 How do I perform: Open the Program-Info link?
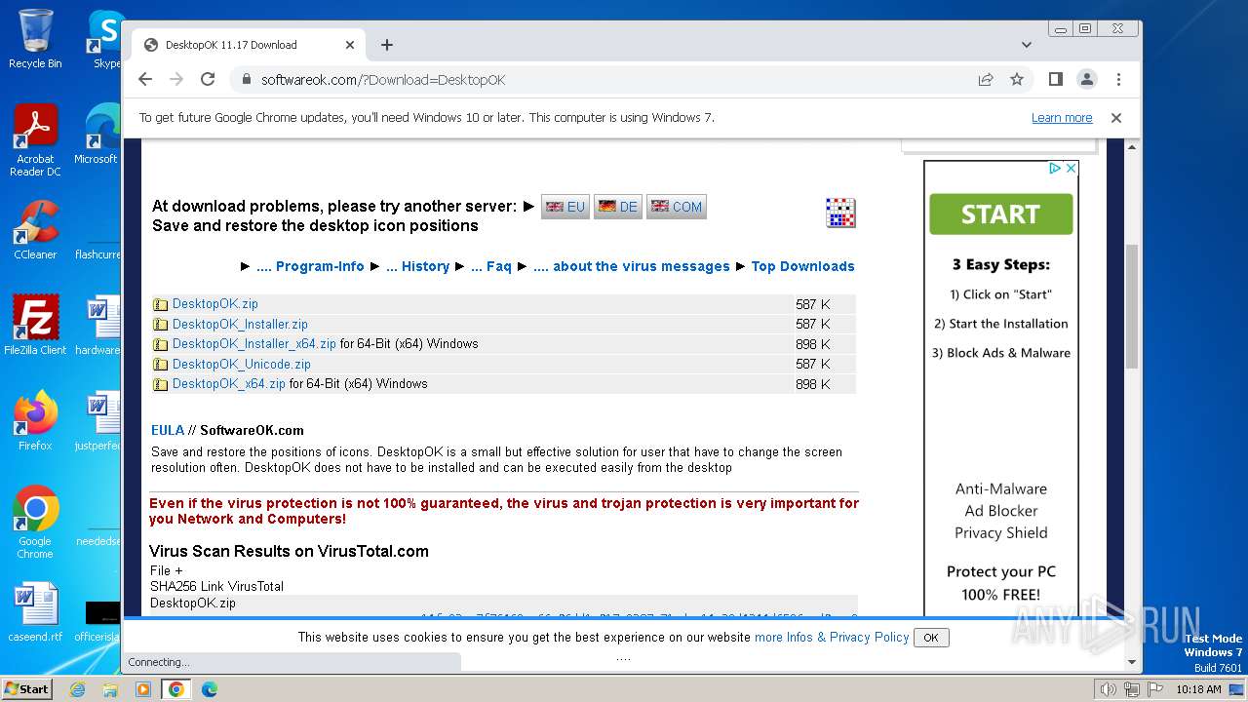click(310, 266)
